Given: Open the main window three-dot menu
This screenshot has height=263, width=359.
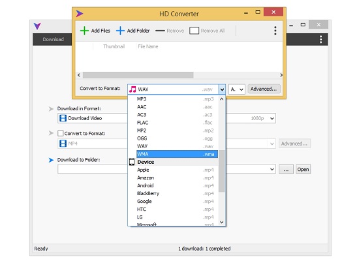Looking at the screenshot, I should coord(320,39).
